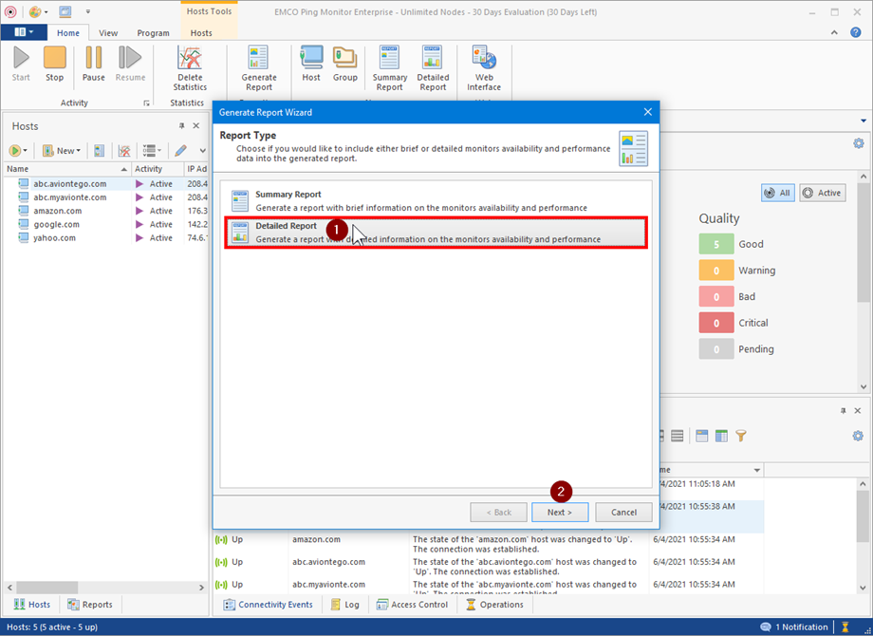873x636 pixels.
Task: Click the Start monitoring icon in ribbon
Action: click(x=21, y=64)
